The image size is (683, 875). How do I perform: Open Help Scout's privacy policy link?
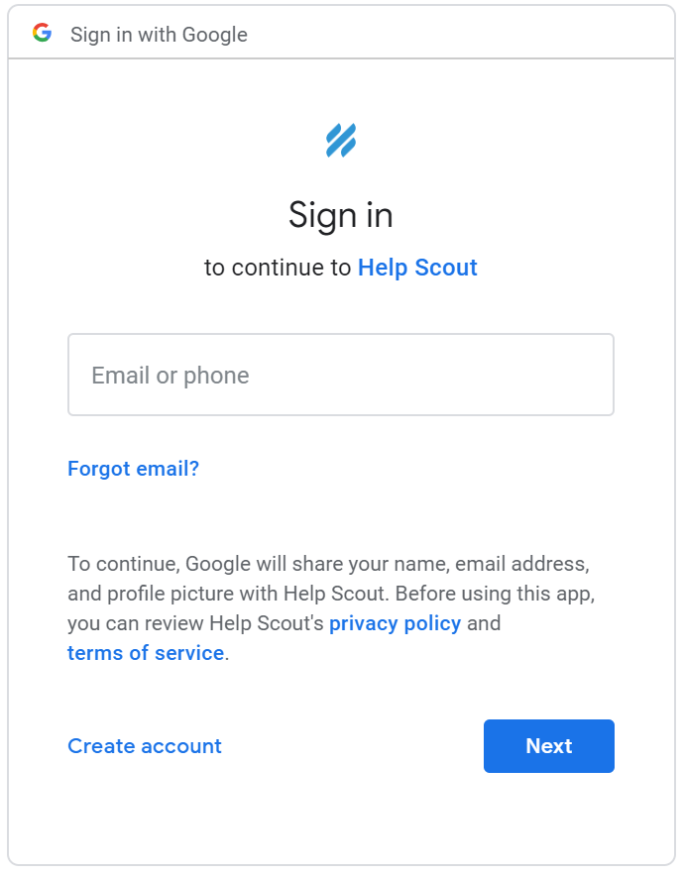click(396, 623)
